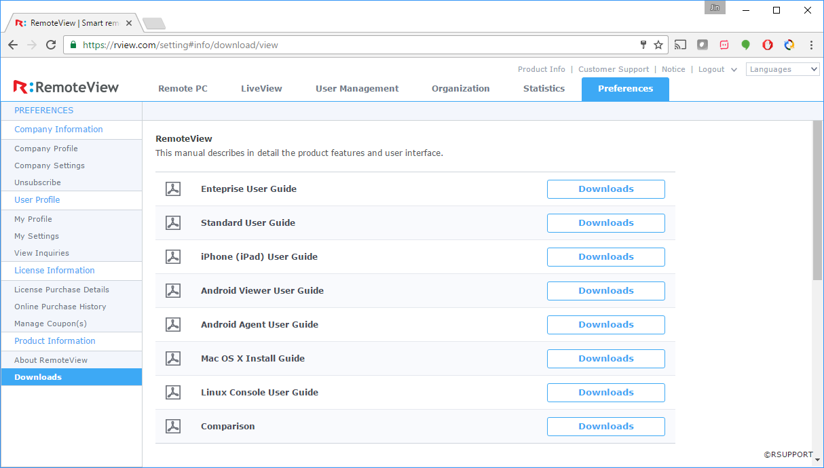This screenshot has width=824, height=468.
Task: Open the Customer Support link
Action: 614,69
